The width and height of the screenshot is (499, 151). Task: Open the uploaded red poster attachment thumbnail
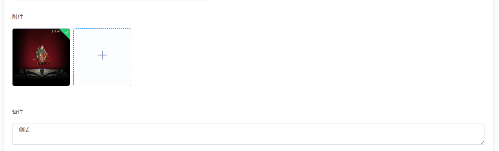(x=41, y=57)
